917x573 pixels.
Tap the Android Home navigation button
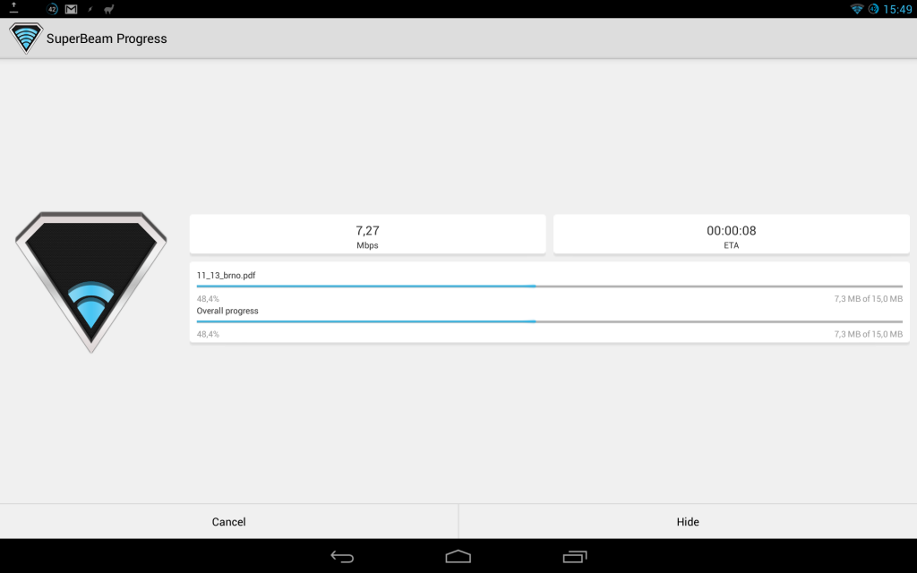(x=458, y=556)
